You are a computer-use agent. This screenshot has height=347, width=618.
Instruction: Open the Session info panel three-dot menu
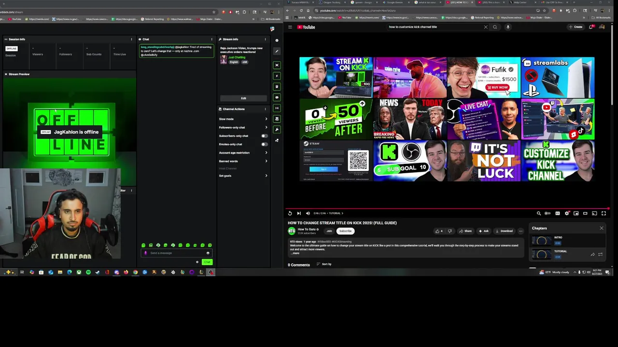(x=131, y=40)
